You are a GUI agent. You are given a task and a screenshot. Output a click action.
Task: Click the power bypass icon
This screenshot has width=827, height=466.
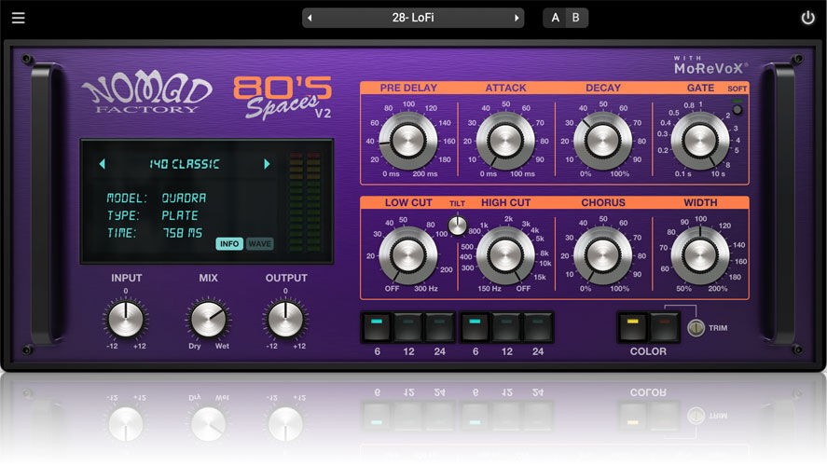coord(807,18)
